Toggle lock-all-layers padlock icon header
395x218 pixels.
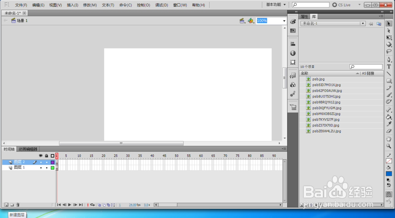coord(47,156)
